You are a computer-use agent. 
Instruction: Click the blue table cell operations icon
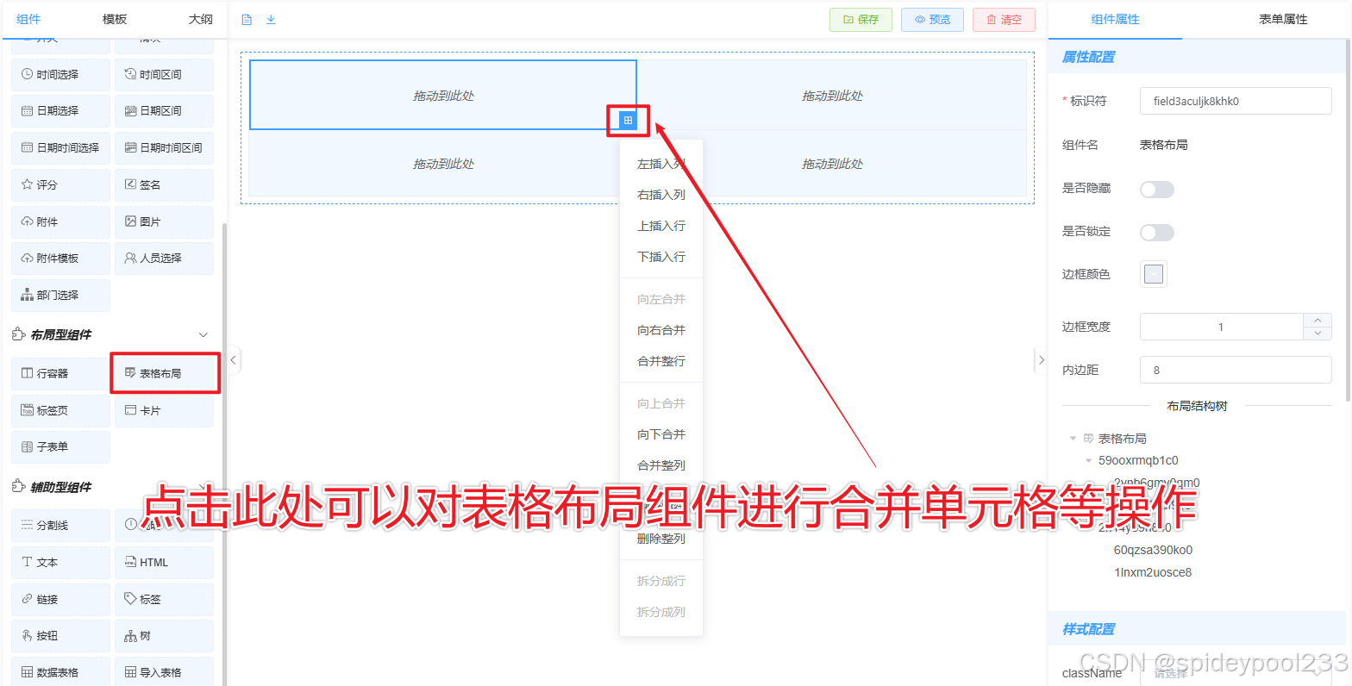pyautogui.click(x=628, y=121)
